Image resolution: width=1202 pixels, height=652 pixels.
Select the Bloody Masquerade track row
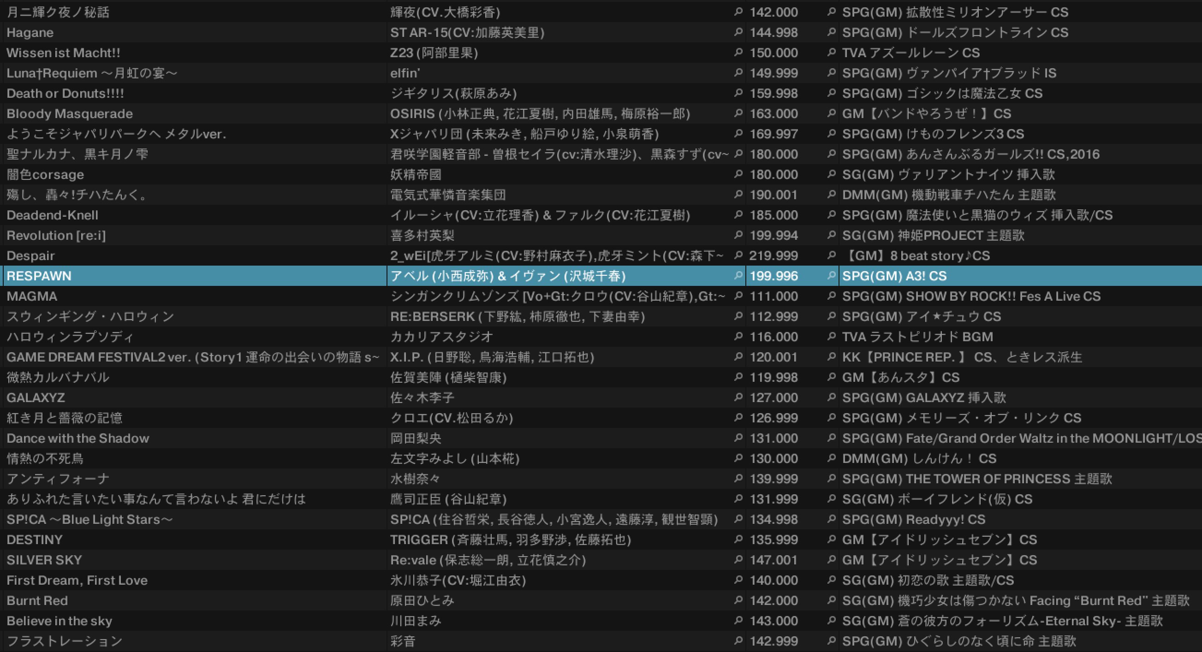pos(70,113)
